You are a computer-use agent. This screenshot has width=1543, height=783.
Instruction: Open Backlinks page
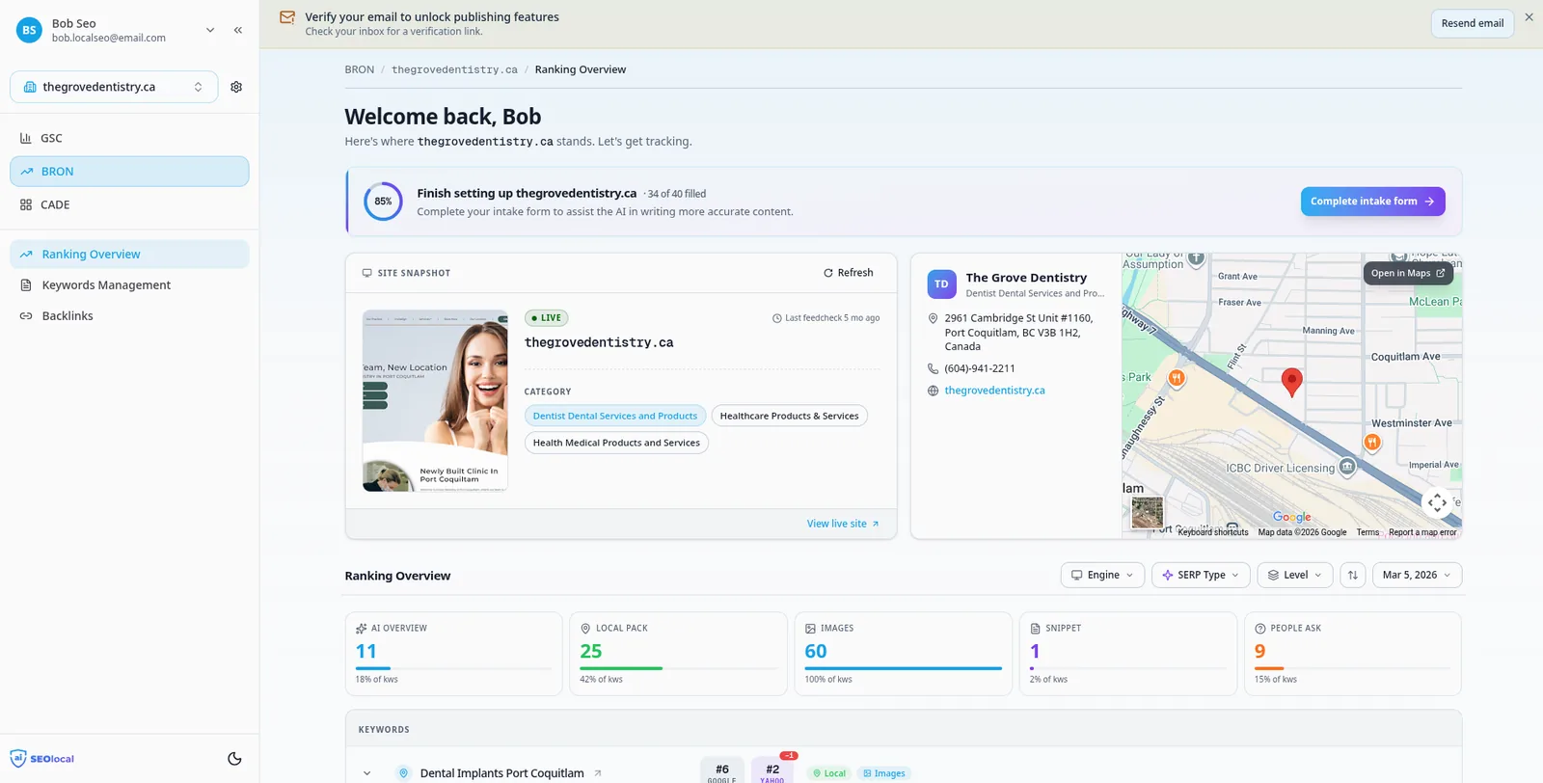(x=129, y=316)
